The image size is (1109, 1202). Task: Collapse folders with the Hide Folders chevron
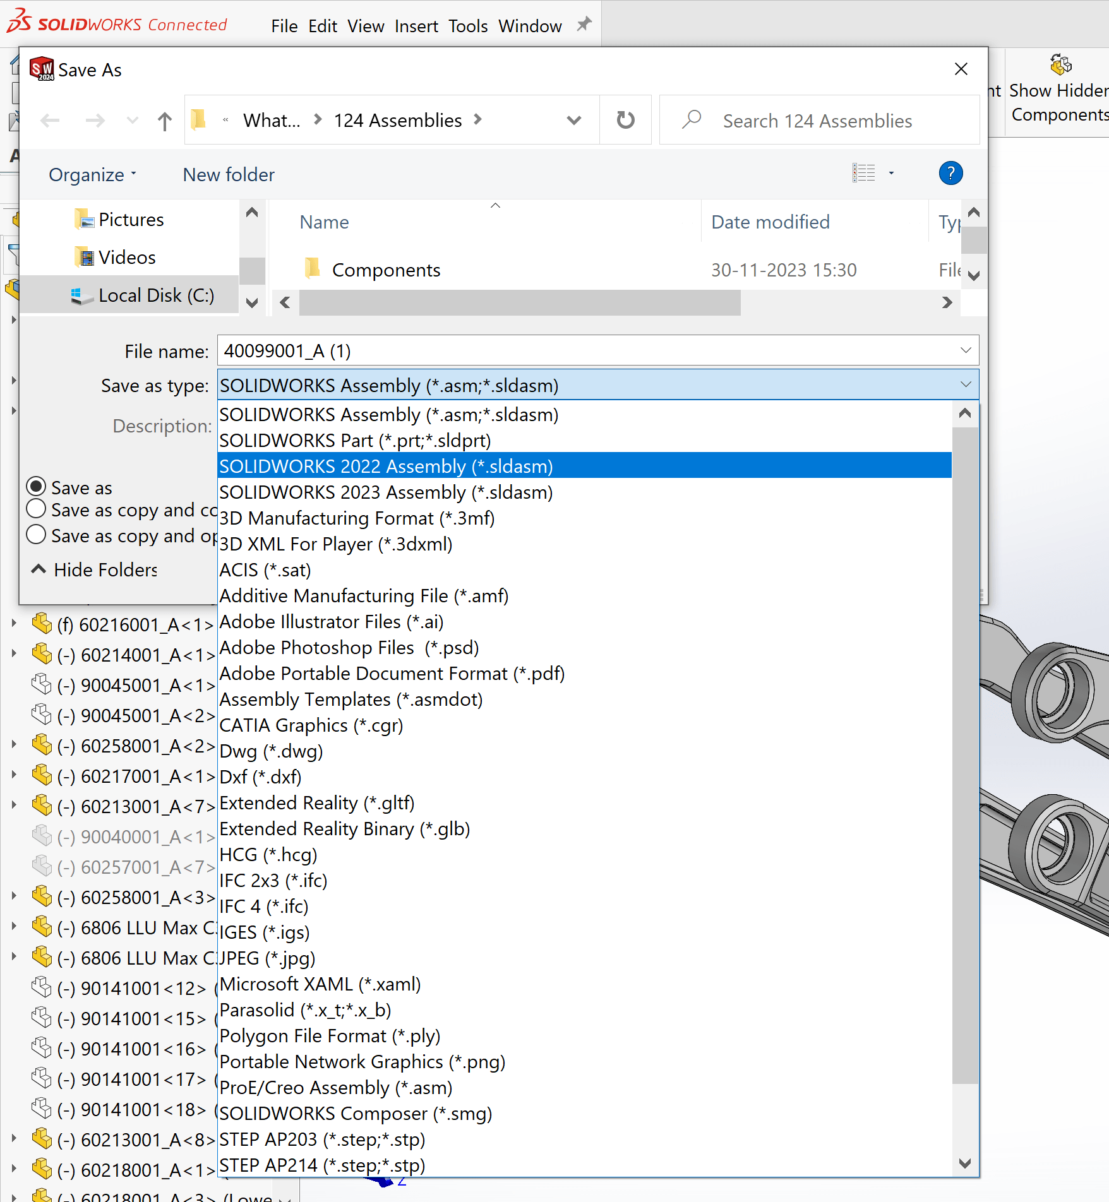coord(39,569)
